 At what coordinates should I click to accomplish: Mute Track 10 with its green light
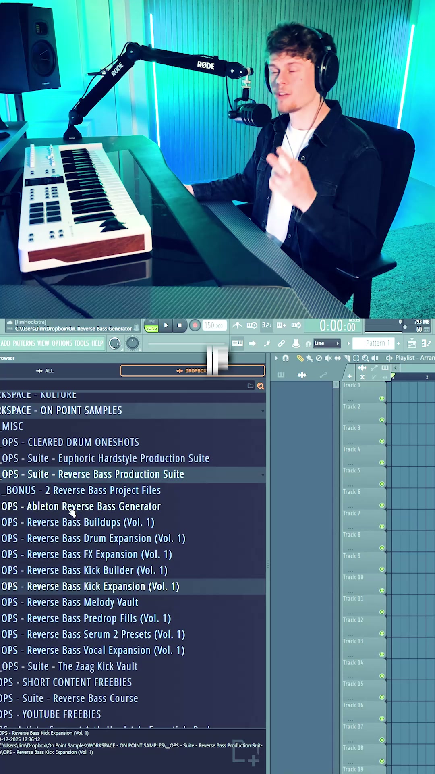tap(382, 591)
